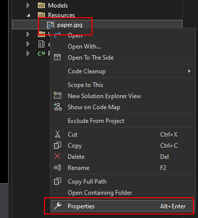This screenshot has width=198, height=218.
Task: Click the Copy Full Path icon
Action: pos(58,181)
